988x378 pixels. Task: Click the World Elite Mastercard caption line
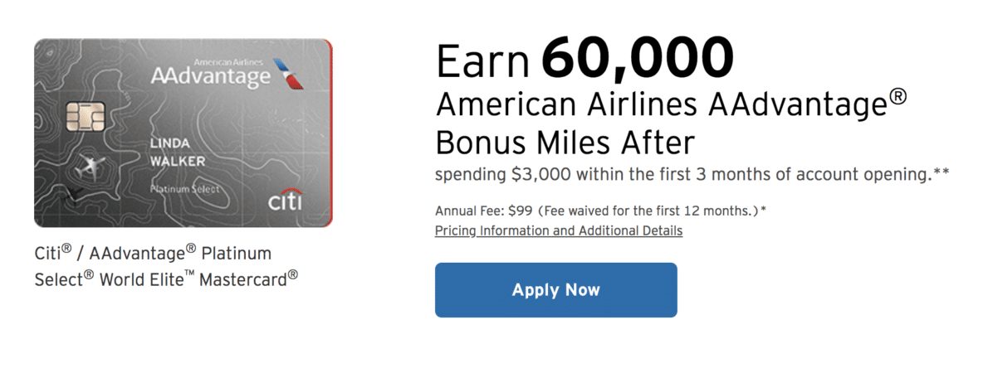[x=166, y=279]
